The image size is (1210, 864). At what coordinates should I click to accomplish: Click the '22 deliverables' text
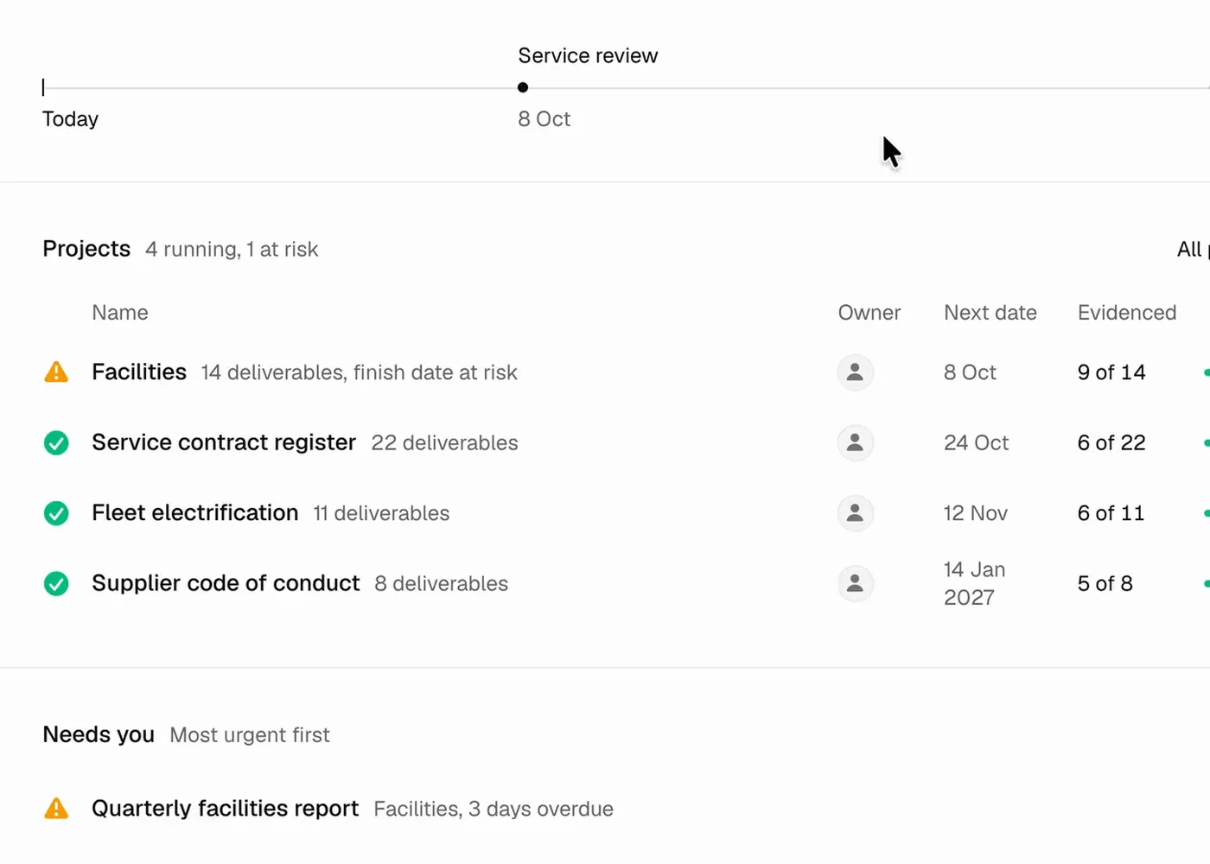pyautogui.click(x=445, y=443)
